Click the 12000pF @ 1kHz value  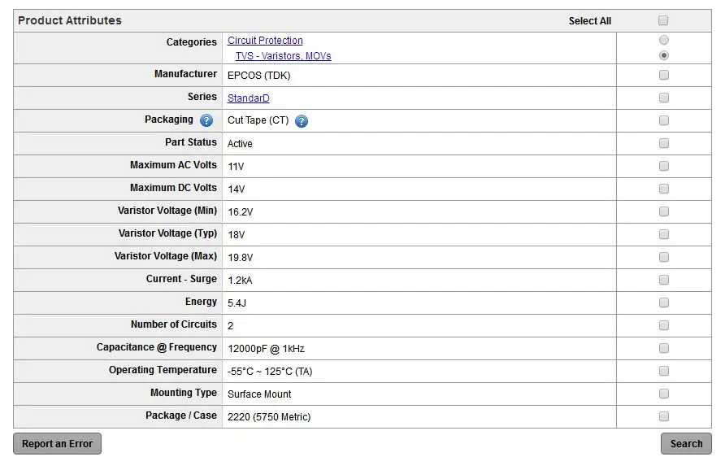pos(266,349)
